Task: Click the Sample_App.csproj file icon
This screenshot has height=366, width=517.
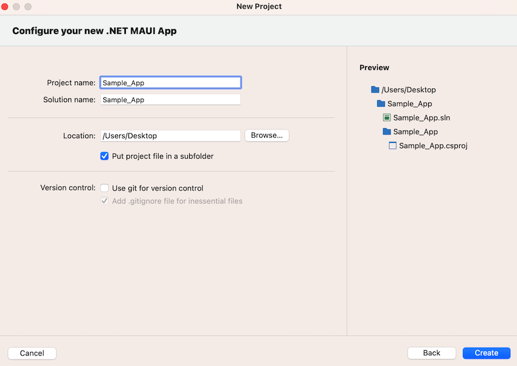Action: [393, 145]
